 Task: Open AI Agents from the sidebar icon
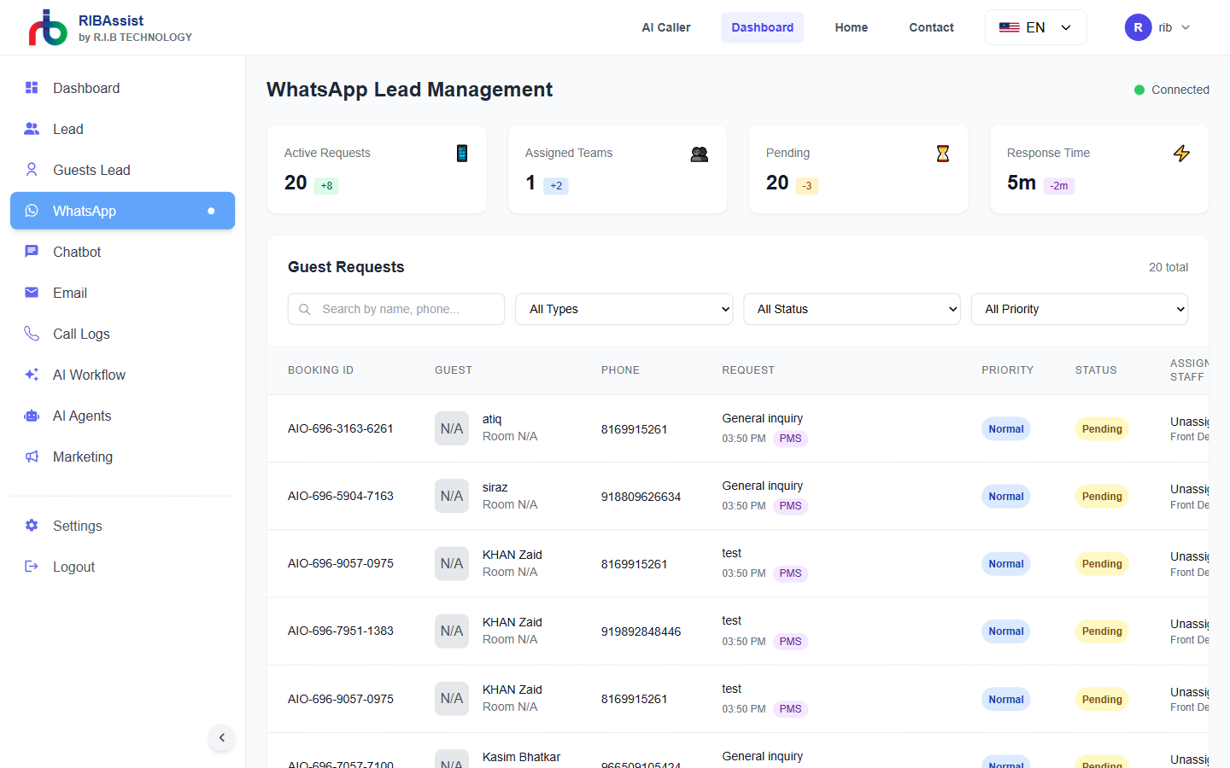[32, 416]
